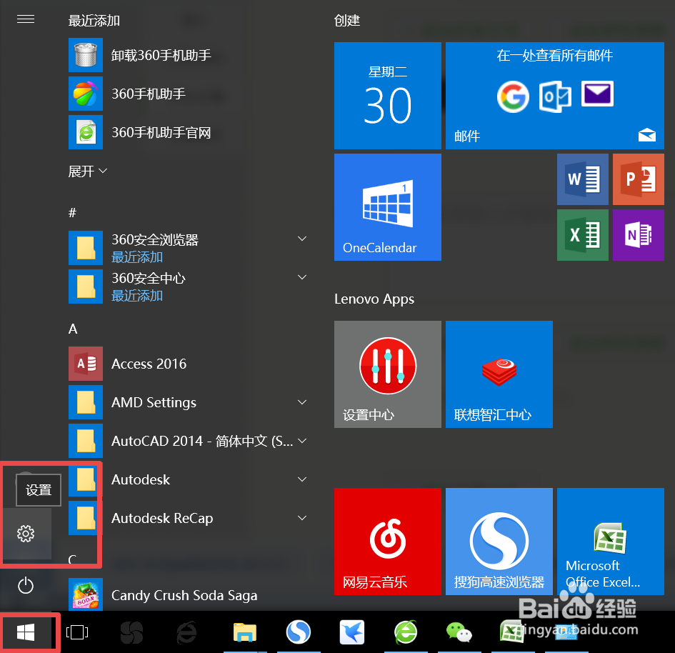675x653 pixels.
Task: Open the hamburger menu at top of Start
Action: pyautogui.click(x=26, y=19)
